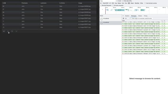The image size is (168, 94).
Task: Click the sort indicator icon beside Id header
Action: (x=5, y=3)
